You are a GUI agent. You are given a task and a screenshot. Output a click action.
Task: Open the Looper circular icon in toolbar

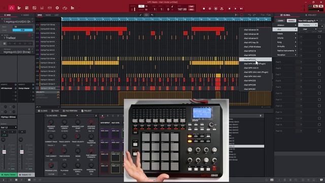[x=57, y=8]
